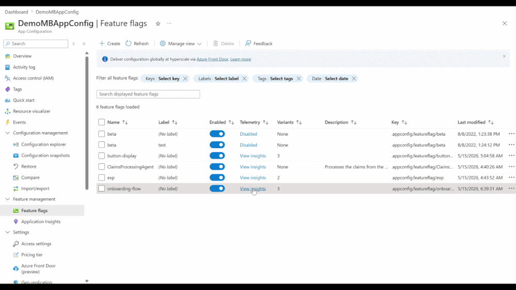The width and height of the screenshot is (516, 290).
Task: Click the Dashboard breadcrumb
Action: pyautogui.click(x=17, y=12)
